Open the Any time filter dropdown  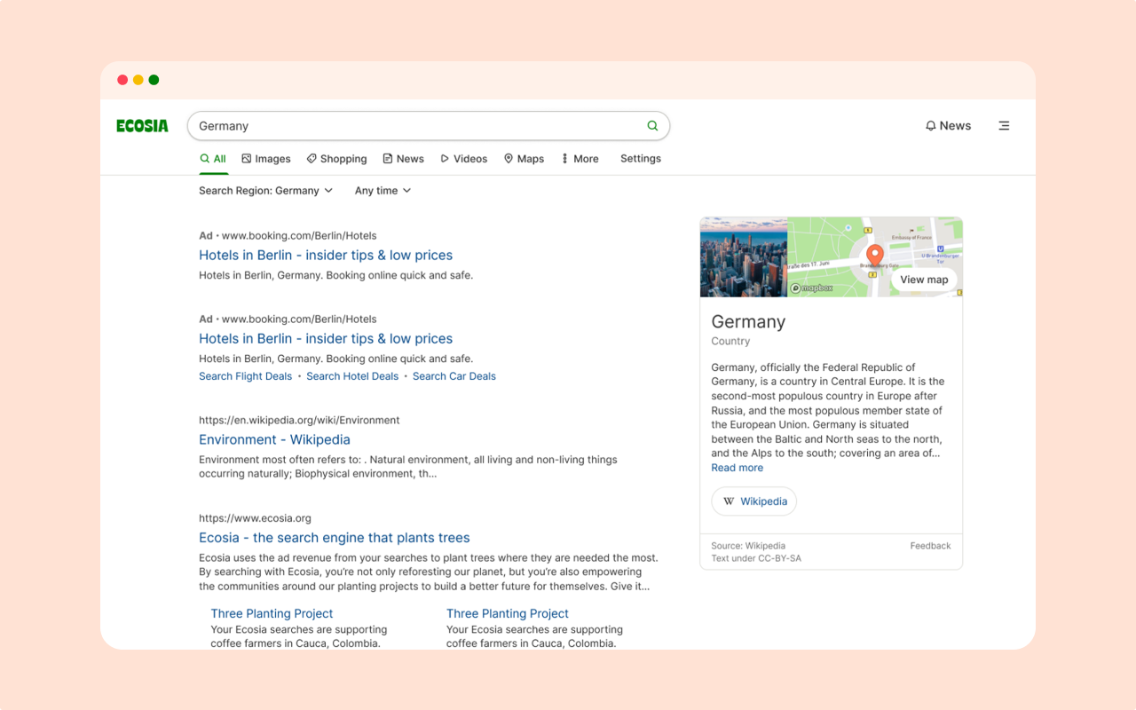pos(383,191)
